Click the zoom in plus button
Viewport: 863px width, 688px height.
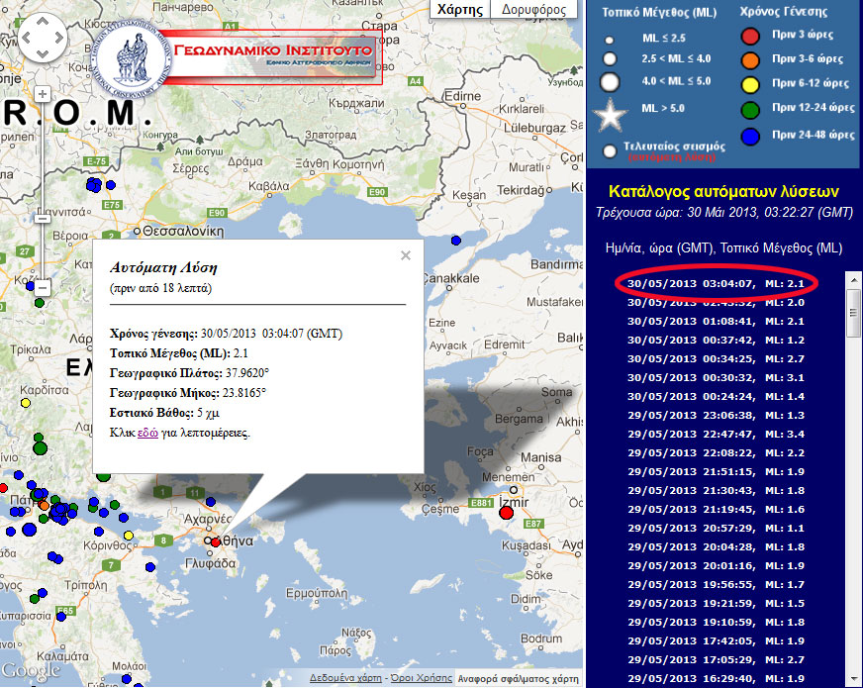click(x=43, y=93)
